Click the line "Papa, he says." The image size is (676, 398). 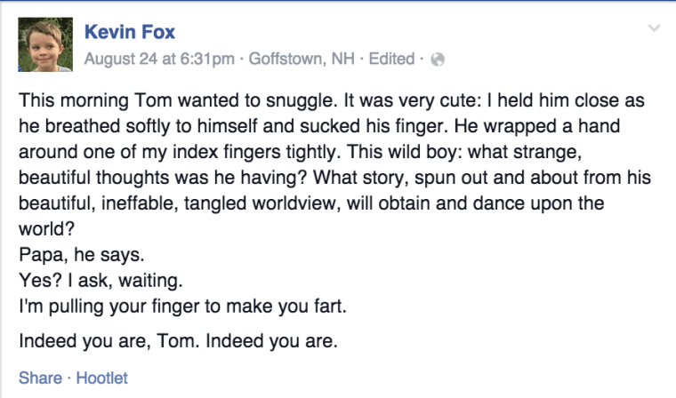point(80,252)
